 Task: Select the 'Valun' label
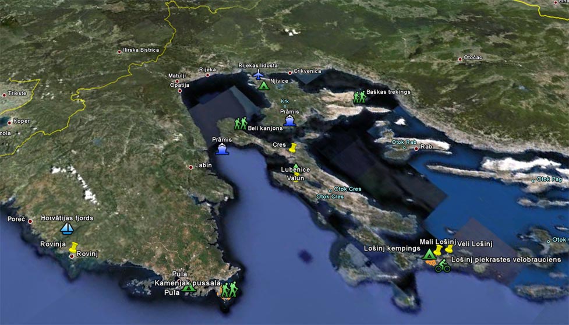(295, 178)
